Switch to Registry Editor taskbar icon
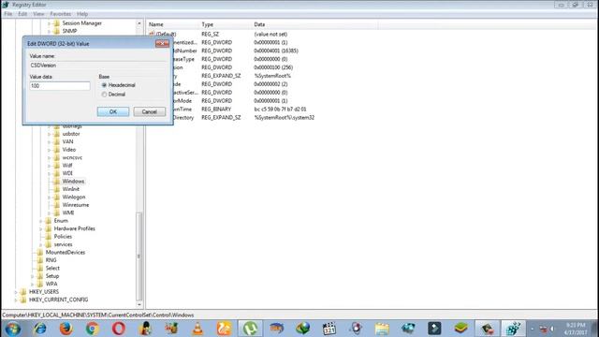The image size is (599, 337). point(513,329)
